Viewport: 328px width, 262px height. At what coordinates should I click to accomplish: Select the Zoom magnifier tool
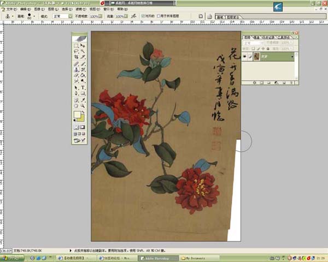point(83,106)
